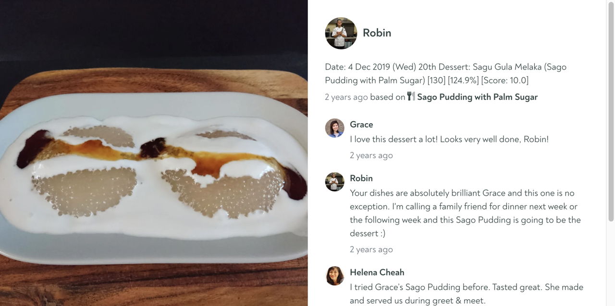Open Helena Cheah's profile avatar
The image size is (615, 306).
click(334, 276)
